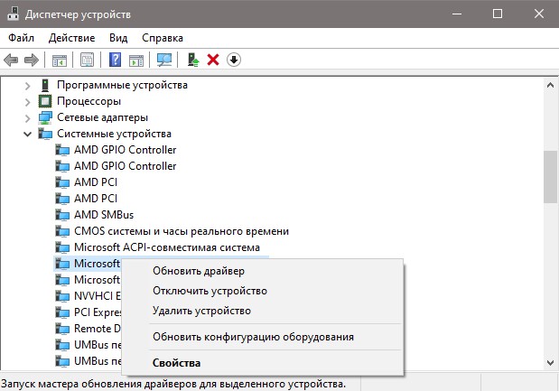Open Свойства from the context menu

point(263,363)
